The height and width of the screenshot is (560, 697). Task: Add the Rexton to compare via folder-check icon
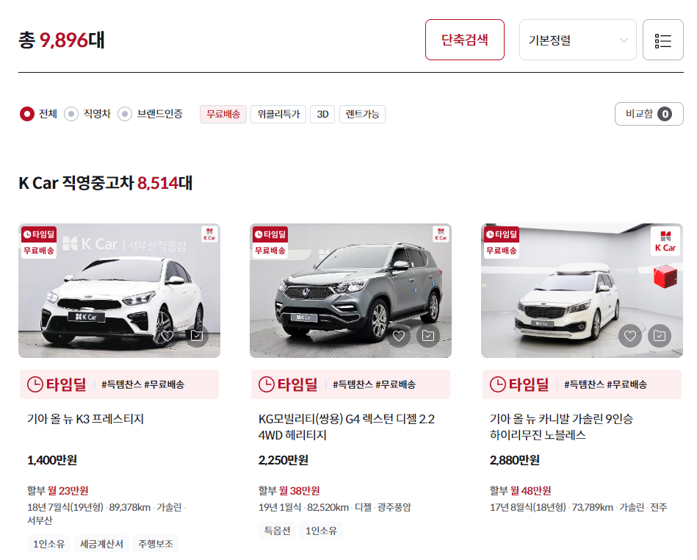tap(427, 335)
